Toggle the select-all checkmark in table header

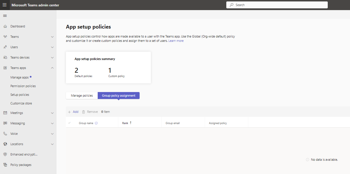[69, 123]
